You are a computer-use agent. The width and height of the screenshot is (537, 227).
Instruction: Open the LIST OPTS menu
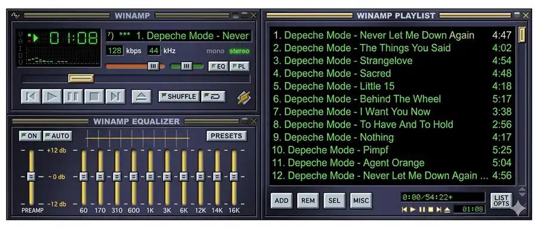[x=501, y=200]
